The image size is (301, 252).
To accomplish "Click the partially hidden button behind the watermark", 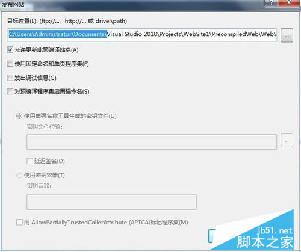I will 211,236.
